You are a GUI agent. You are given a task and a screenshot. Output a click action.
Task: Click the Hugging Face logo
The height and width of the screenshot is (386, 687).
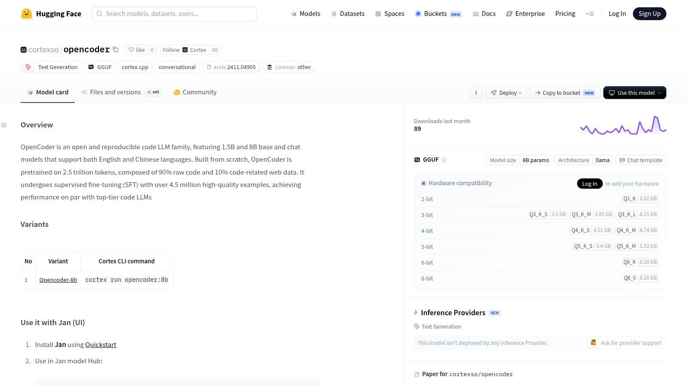pos(51,14)
